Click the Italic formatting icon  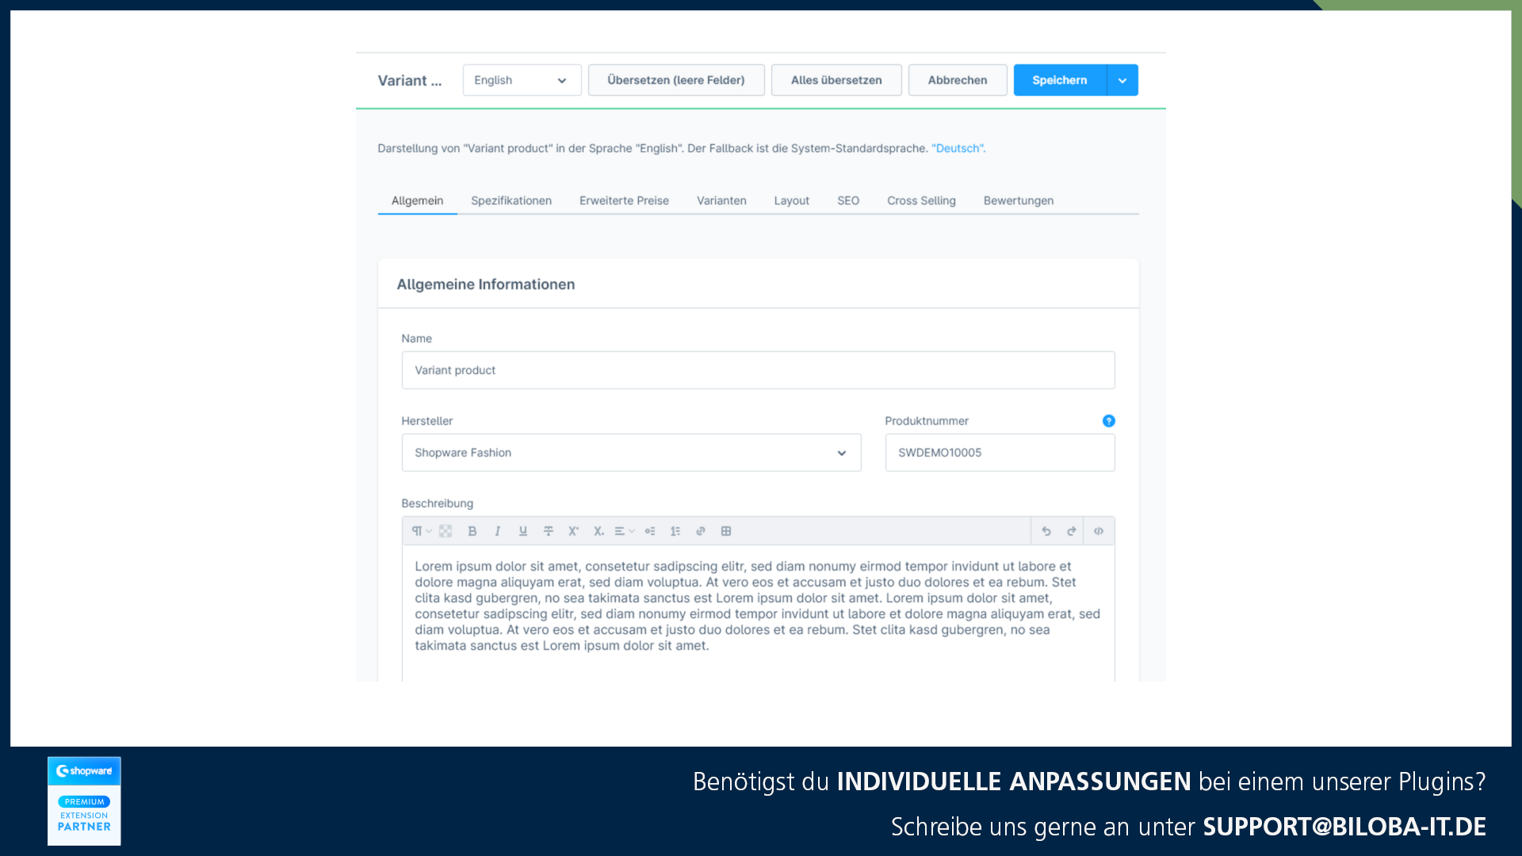coord(498,531)
